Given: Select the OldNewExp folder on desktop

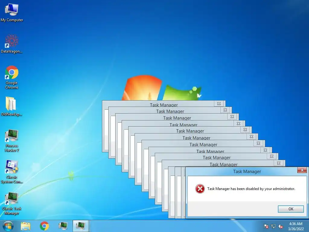Looking at the screenshot, I should [11, 107].
